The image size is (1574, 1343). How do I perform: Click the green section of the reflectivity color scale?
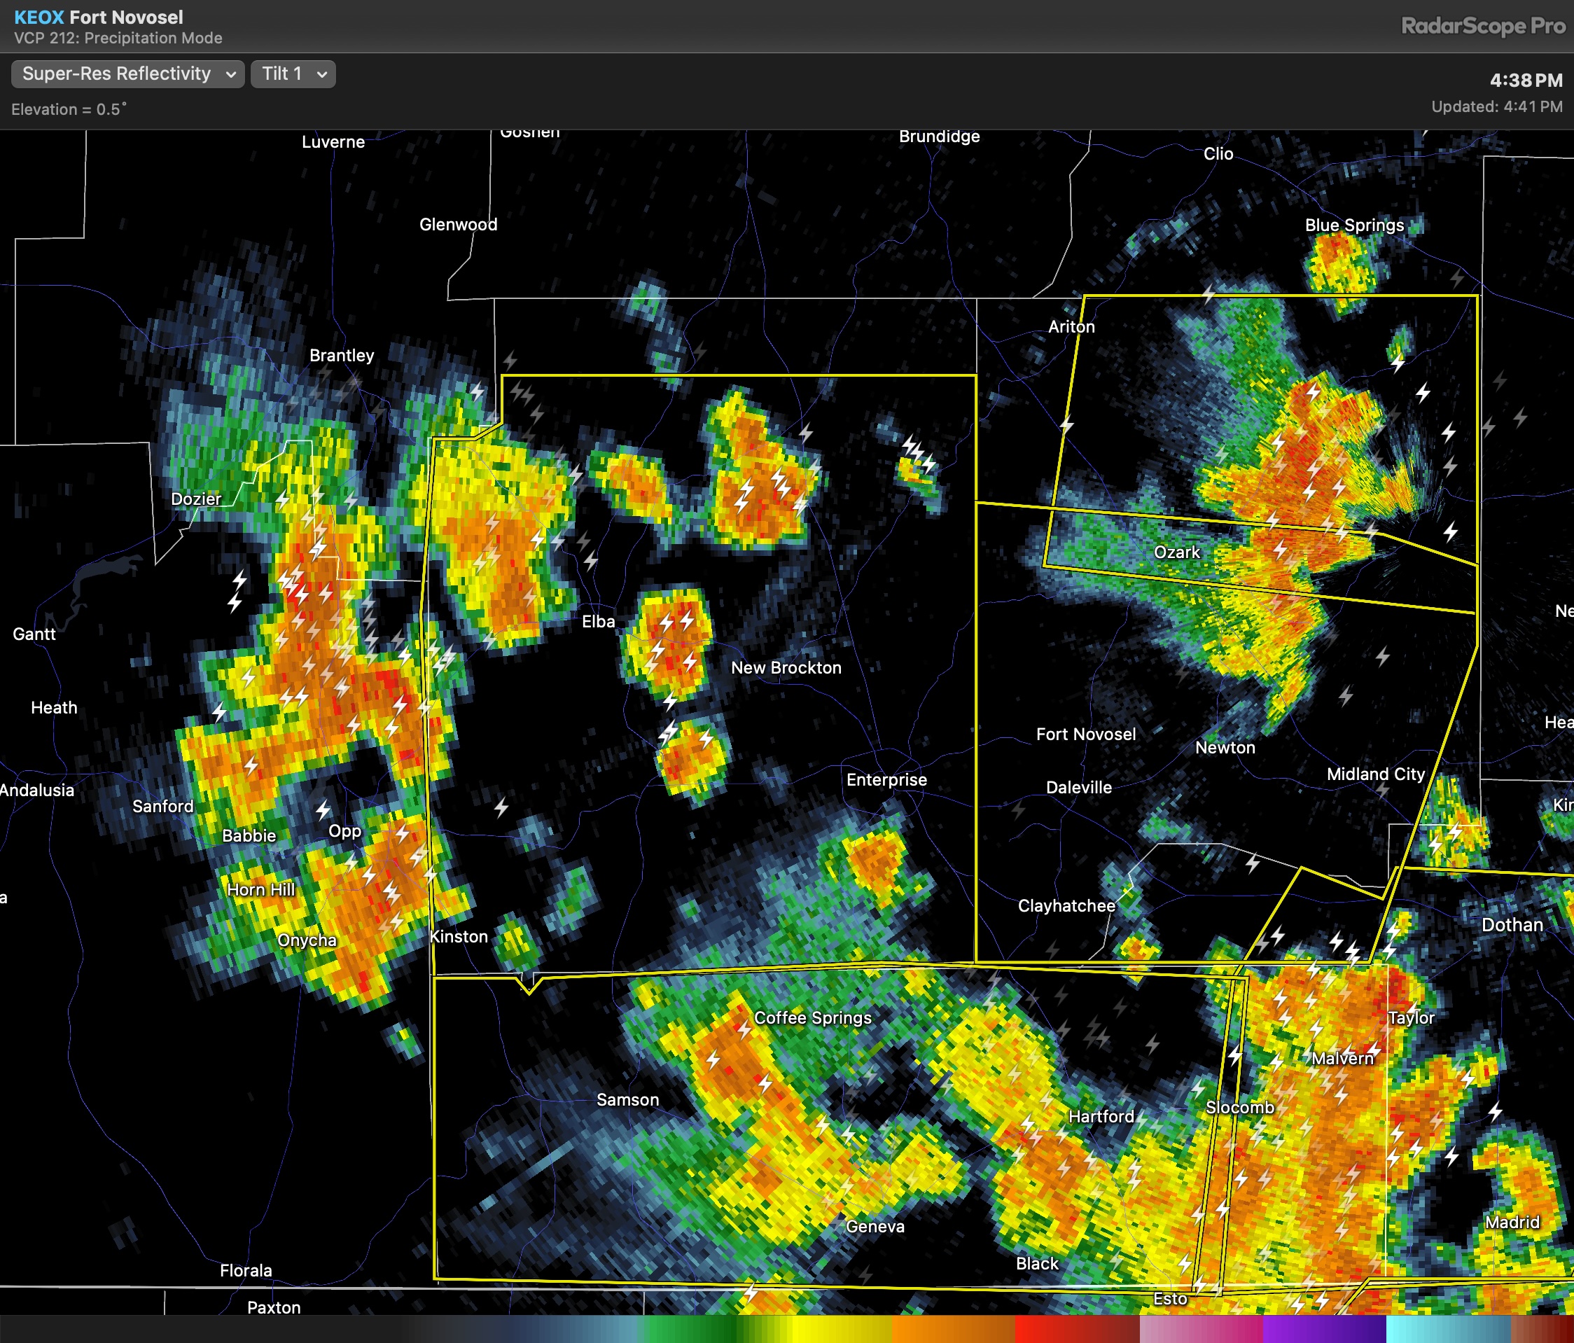click(691, 1329)
